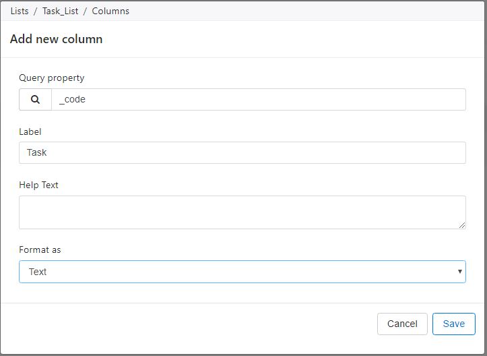Viewport: 487px width, 356px height.
Task: Click the Add new column heading
Action: [x=56, y=39]
